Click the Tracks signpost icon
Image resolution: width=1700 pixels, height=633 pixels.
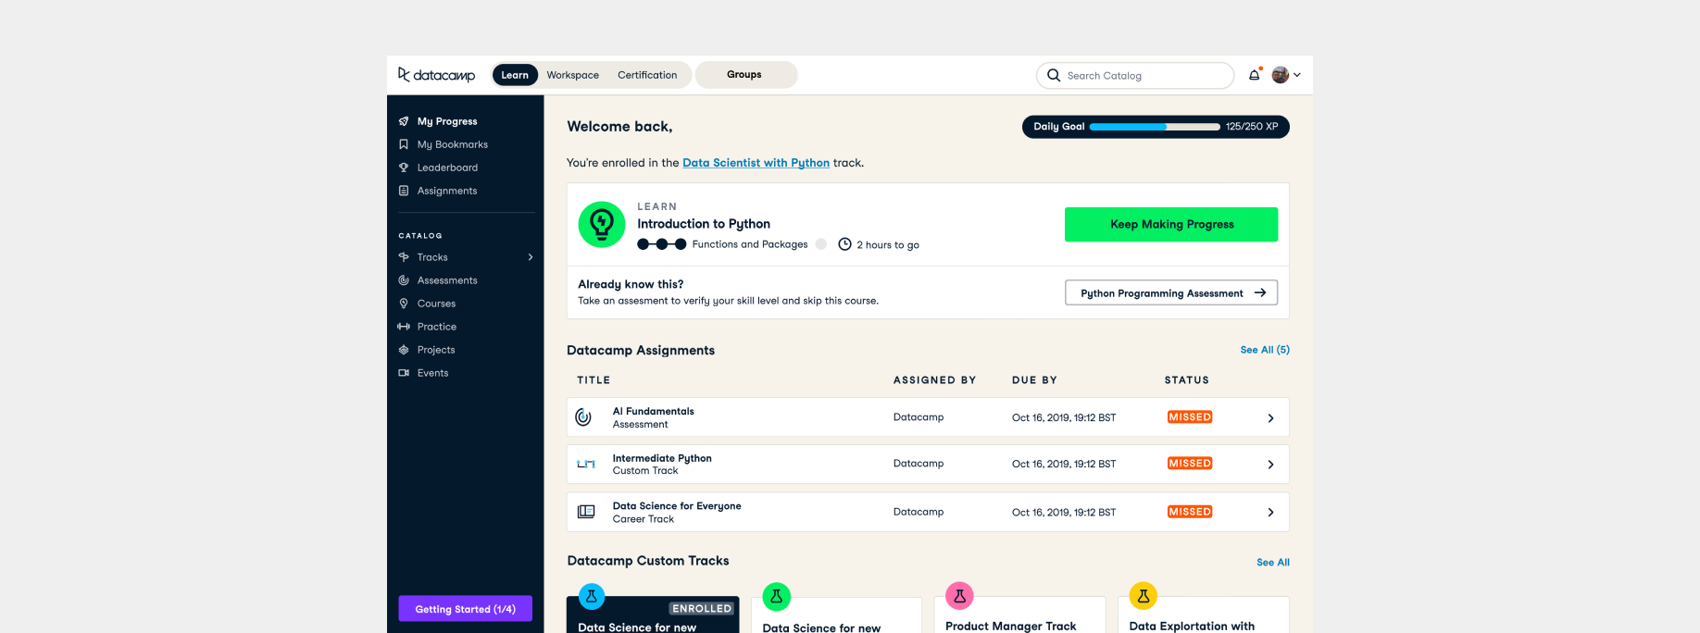[x=404, y=257]
